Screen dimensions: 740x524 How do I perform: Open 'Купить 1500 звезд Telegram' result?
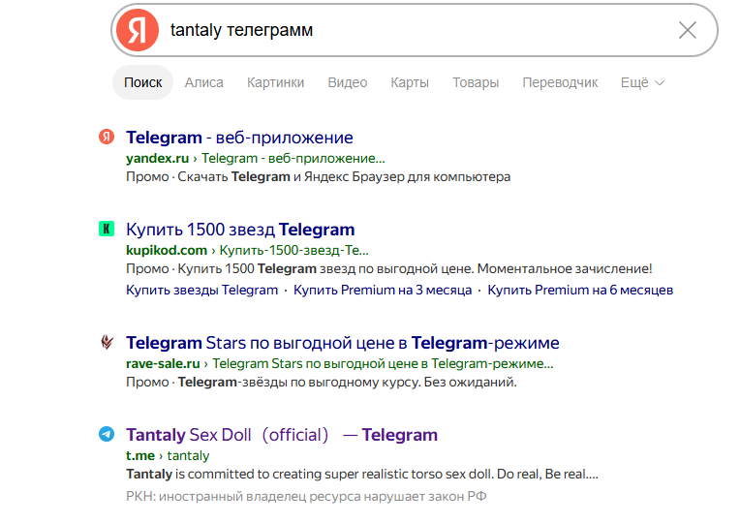click(x=240, y=230)
